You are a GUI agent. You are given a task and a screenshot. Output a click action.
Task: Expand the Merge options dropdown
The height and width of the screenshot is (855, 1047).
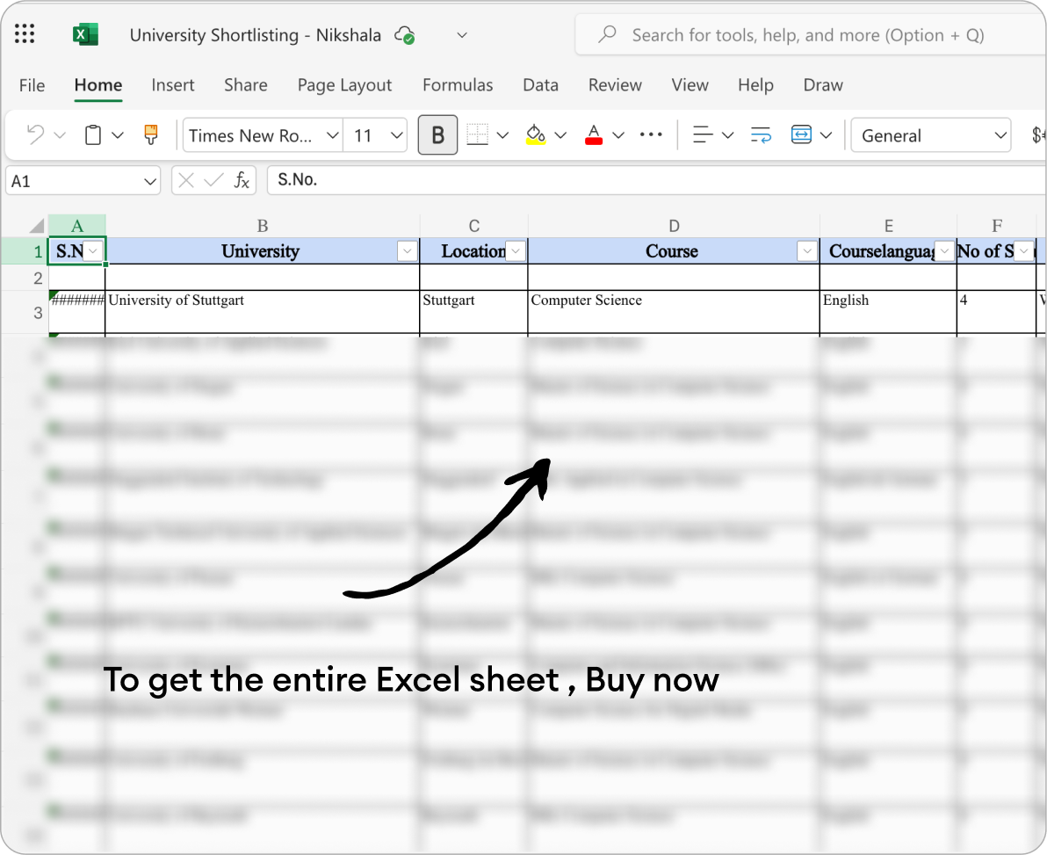[826, 135]
